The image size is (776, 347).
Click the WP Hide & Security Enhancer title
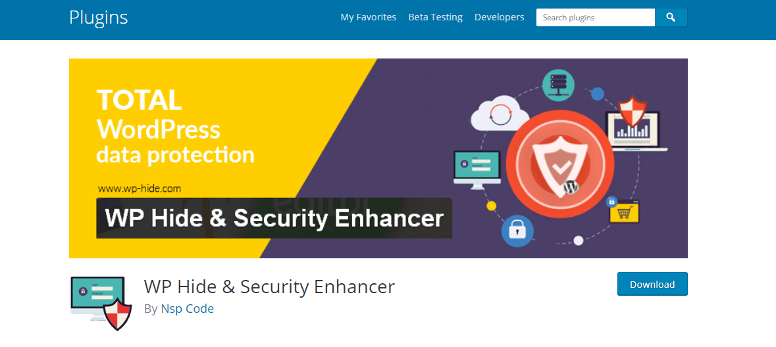[269, 287]
